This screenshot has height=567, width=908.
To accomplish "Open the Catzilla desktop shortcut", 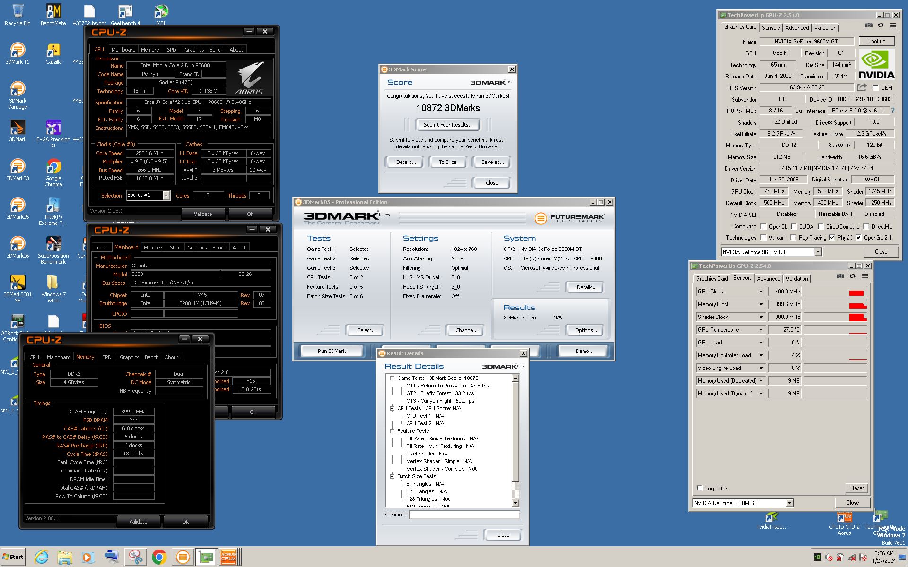I will click(x=53, y=53).
